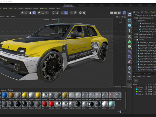Screen dimensions: 156x117
Task: Toggle render flag for wheels layer
Action: tap(151, 87)
